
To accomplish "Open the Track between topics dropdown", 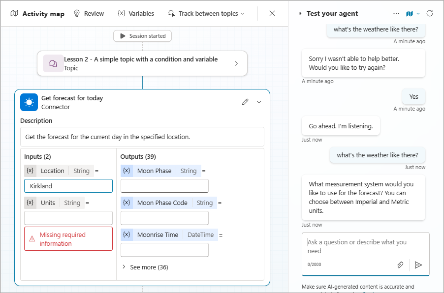I will pos(206,13).
